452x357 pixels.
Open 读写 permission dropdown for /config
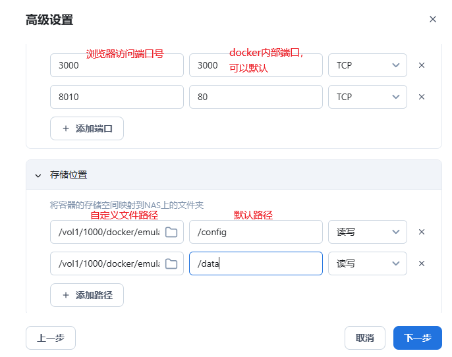(x=367, y=232)
